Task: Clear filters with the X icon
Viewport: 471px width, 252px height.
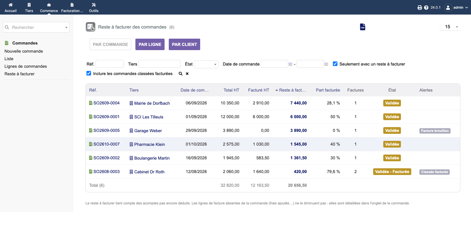Action: 187,74
